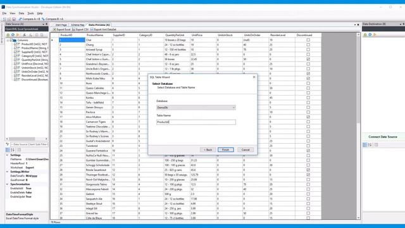Open the Tools menu
405x228 pixels.
pos(30,13)
